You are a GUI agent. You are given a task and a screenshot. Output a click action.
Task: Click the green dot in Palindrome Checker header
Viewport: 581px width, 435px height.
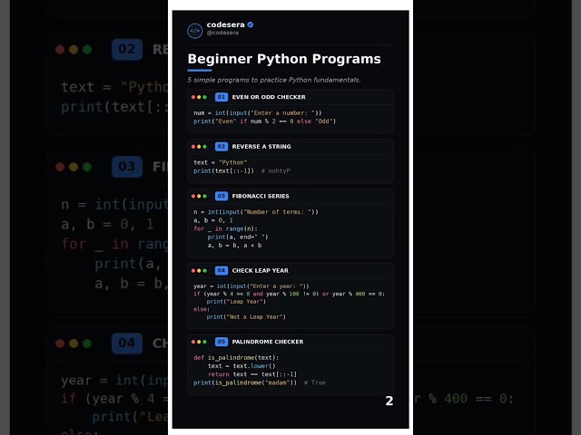[x=204, y=343]
